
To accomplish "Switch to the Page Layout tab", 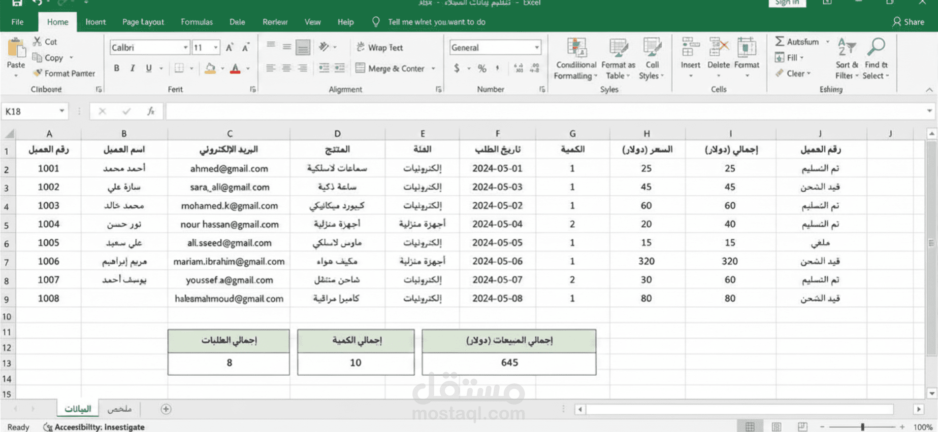I will [143, 22].
